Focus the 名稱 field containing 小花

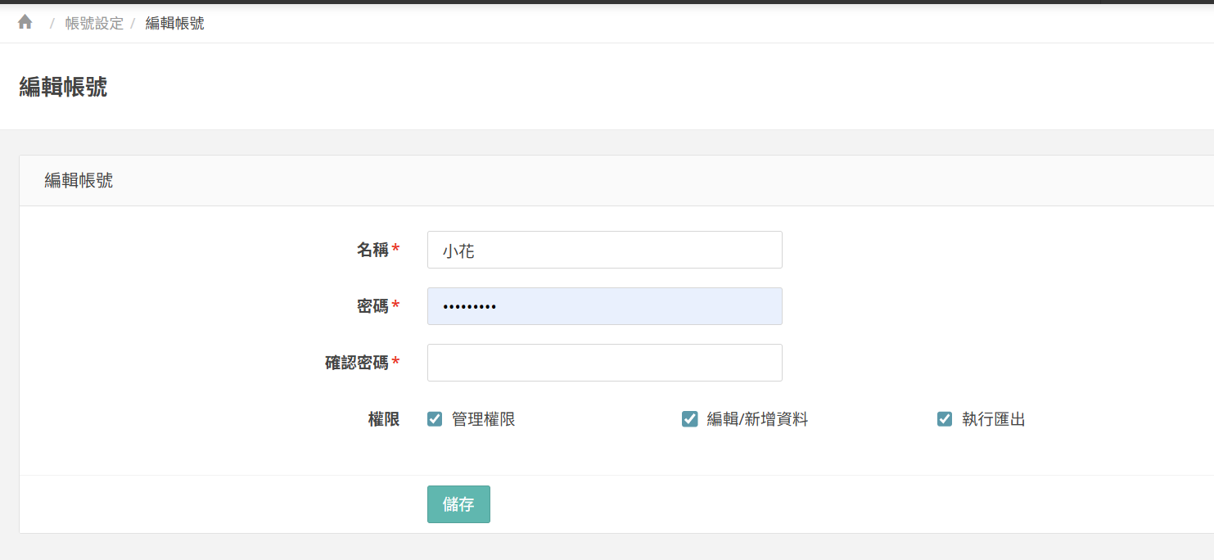point(604,250)
